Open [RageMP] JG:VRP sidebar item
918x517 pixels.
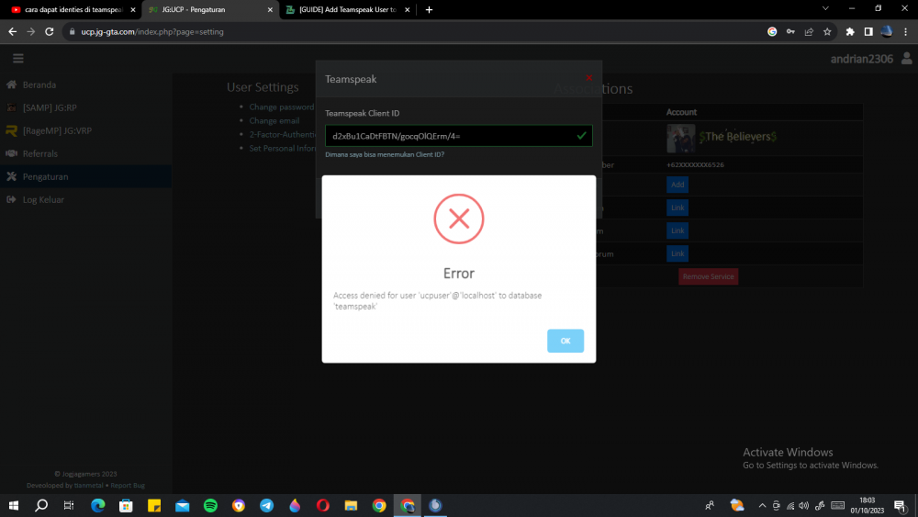(57, 130)
